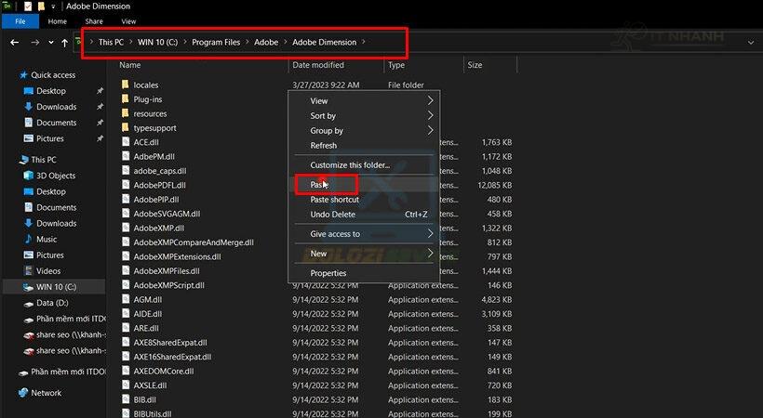Collapse the Quick access tree node
This screenshot has height=418, width=763.
pos(10,75)
